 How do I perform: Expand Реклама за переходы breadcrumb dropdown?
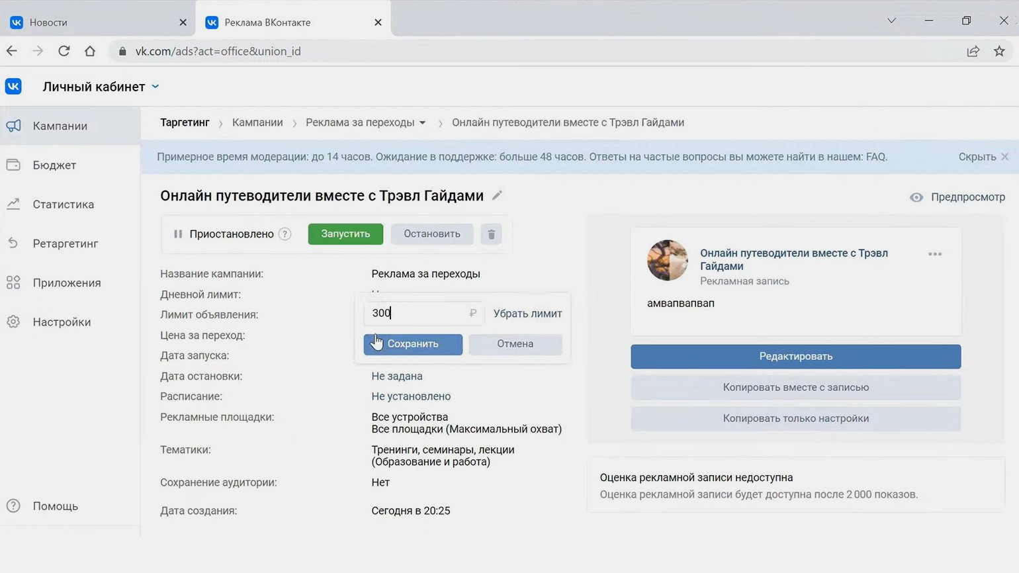tap(422, 123)
